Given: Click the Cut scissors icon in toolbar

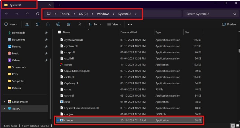Looking at the screenshot, I should (27, 24).
